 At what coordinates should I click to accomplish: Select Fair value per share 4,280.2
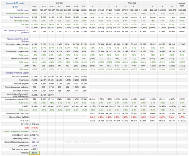click(x=35, y=149)
